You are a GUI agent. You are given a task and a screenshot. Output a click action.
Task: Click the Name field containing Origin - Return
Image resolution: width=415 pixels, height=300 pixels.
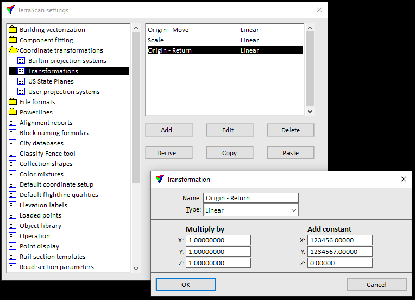[251, 198]
